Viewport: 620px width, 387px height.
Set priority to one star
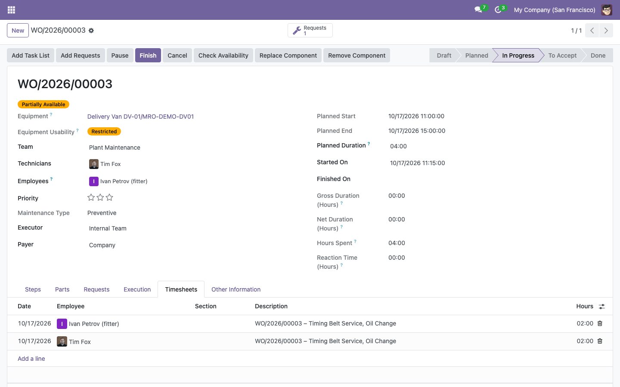click(x=91, y=197)
